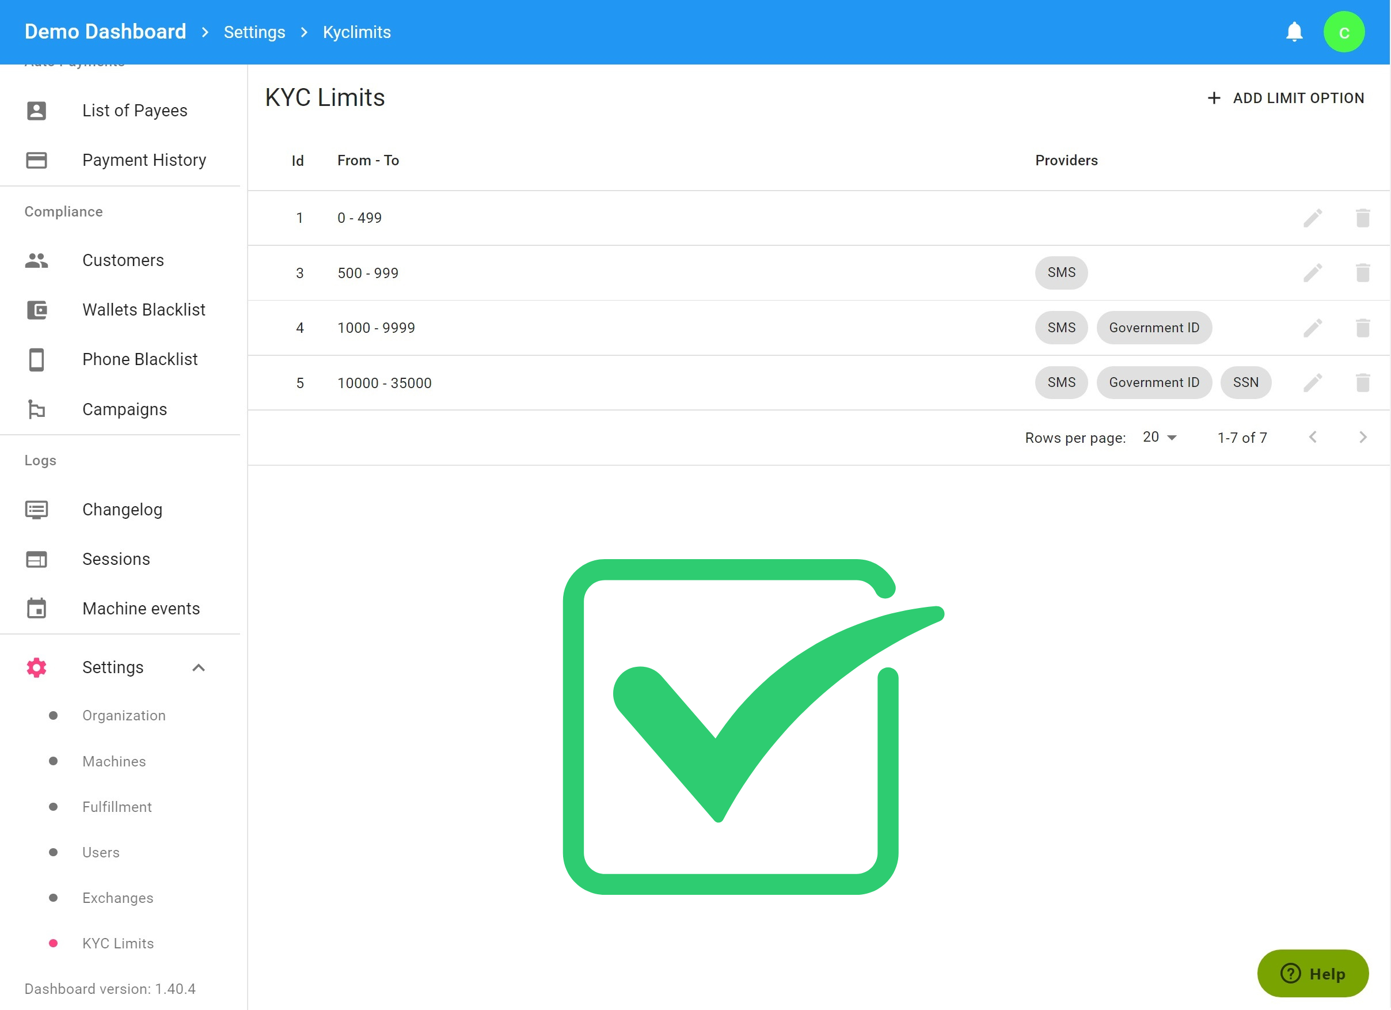Screen dimensions: 1391x1010
Task: Open Customers in the Compliance section
Action: coord(123,260)
